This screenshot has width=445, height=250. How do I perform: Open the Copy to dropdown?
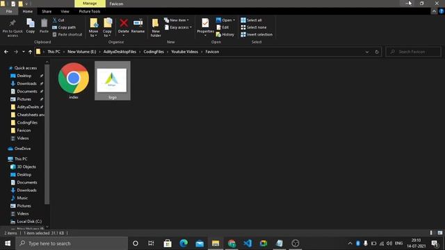tap(107, 28)
